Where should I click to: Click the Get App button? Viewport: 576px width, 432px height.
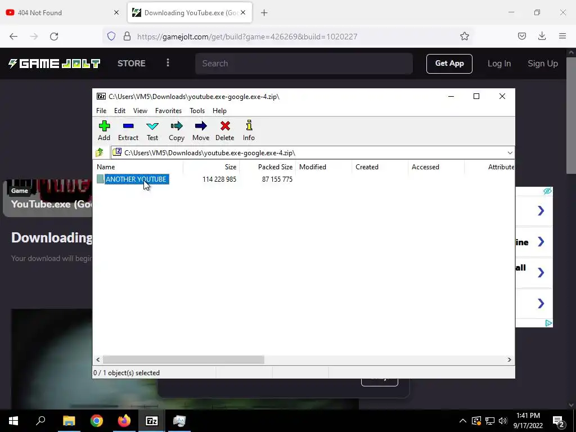(x=449, y=64)
